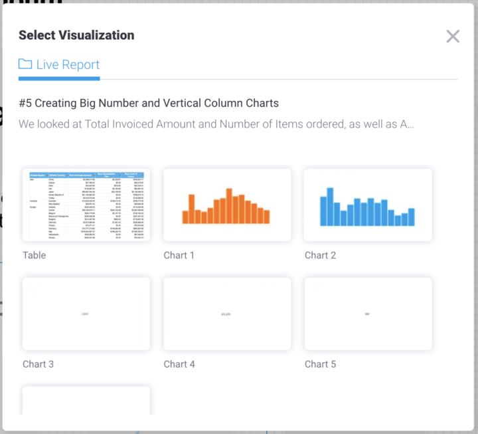Select the partly visible thumbnail below Chart 3

point(86,400)
